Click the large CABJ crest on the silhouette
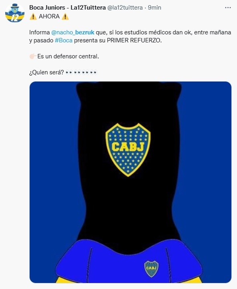The image size is (237, 289). pyautogui.click(x=128, y=150)
